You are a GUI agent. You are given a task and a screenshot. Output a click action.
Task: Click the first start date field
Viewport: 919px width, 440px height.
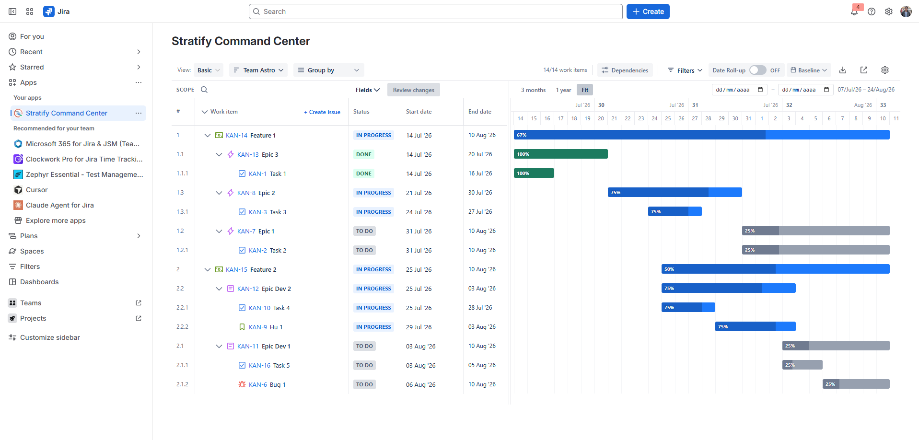click(739, 90)
